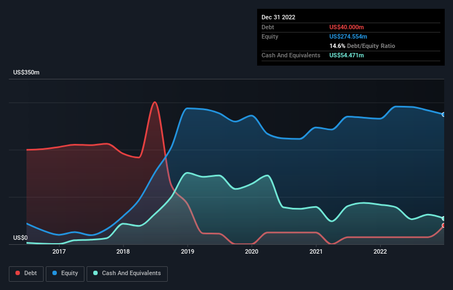The width and height of the screenshot is (453, 290).
Task: Select the red Debt data point at Dec 2022
Action: (444, 225)
